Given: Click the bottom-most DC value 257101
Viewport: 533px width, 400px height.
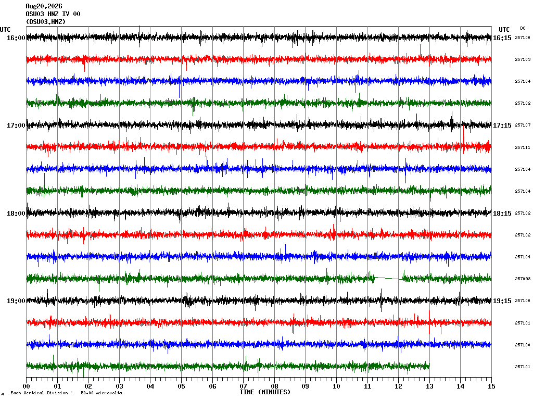Looking at the screenshot, I should pos(523,367).
